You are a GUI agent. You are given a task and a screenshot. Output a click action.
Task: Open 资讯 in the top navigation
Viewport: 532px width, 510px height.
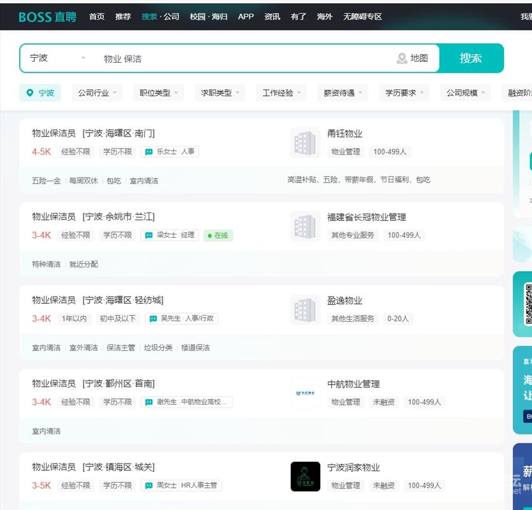pos(272,16)
